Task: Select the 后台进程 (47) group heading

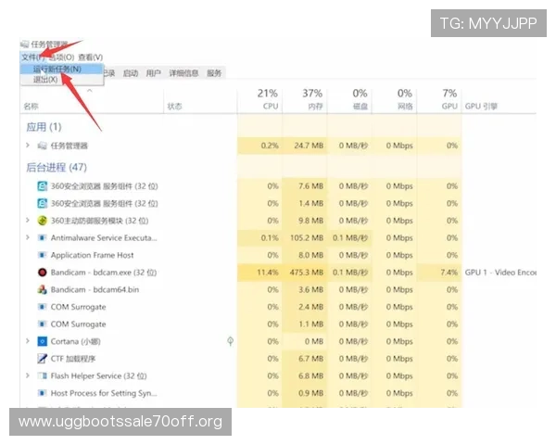Action: click(x=57, y=167)
